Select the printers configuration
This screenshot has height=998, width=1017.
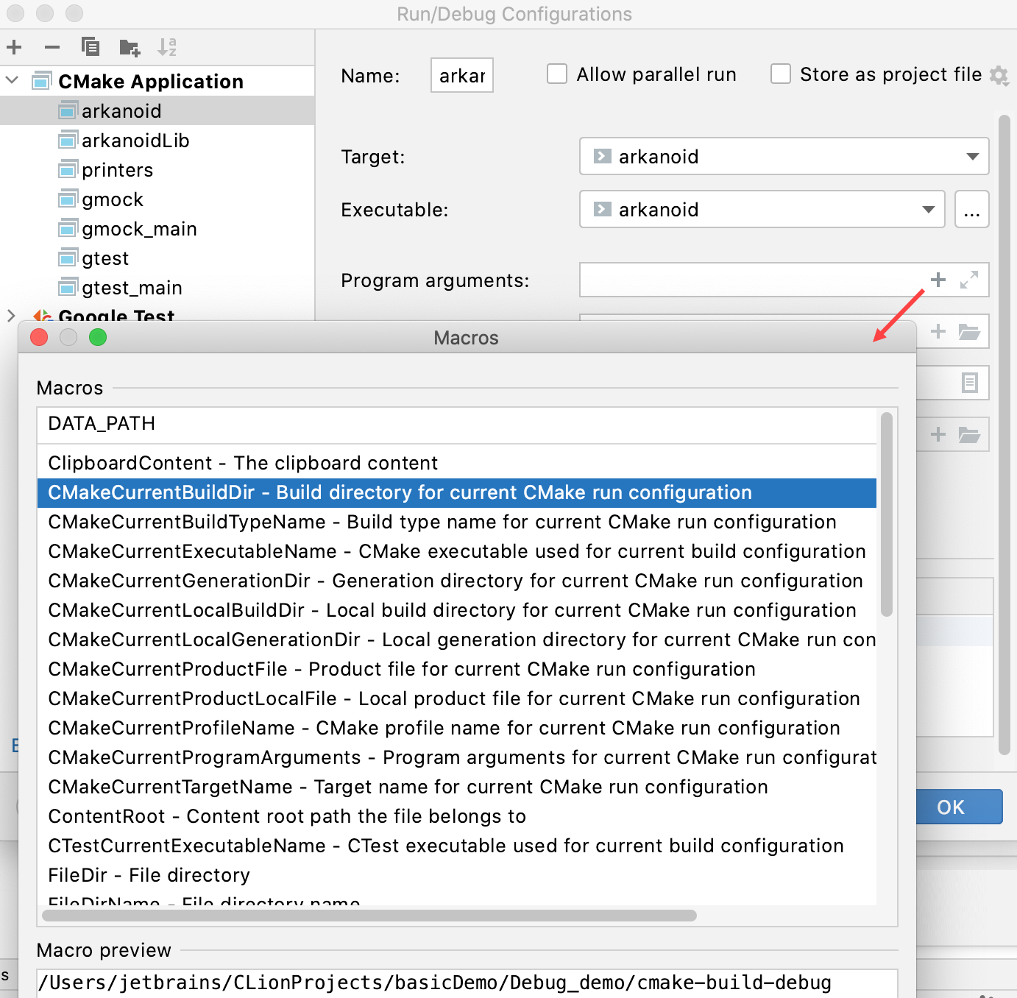[118, 169]
